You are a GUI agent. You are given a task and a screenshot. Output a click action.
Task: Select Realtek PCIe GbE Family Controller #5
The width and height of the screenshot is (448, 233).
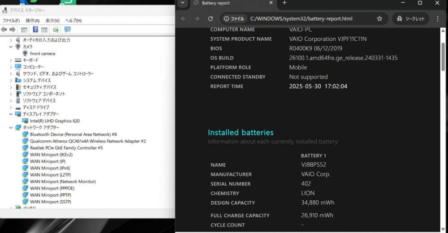[x=66, y=148]
